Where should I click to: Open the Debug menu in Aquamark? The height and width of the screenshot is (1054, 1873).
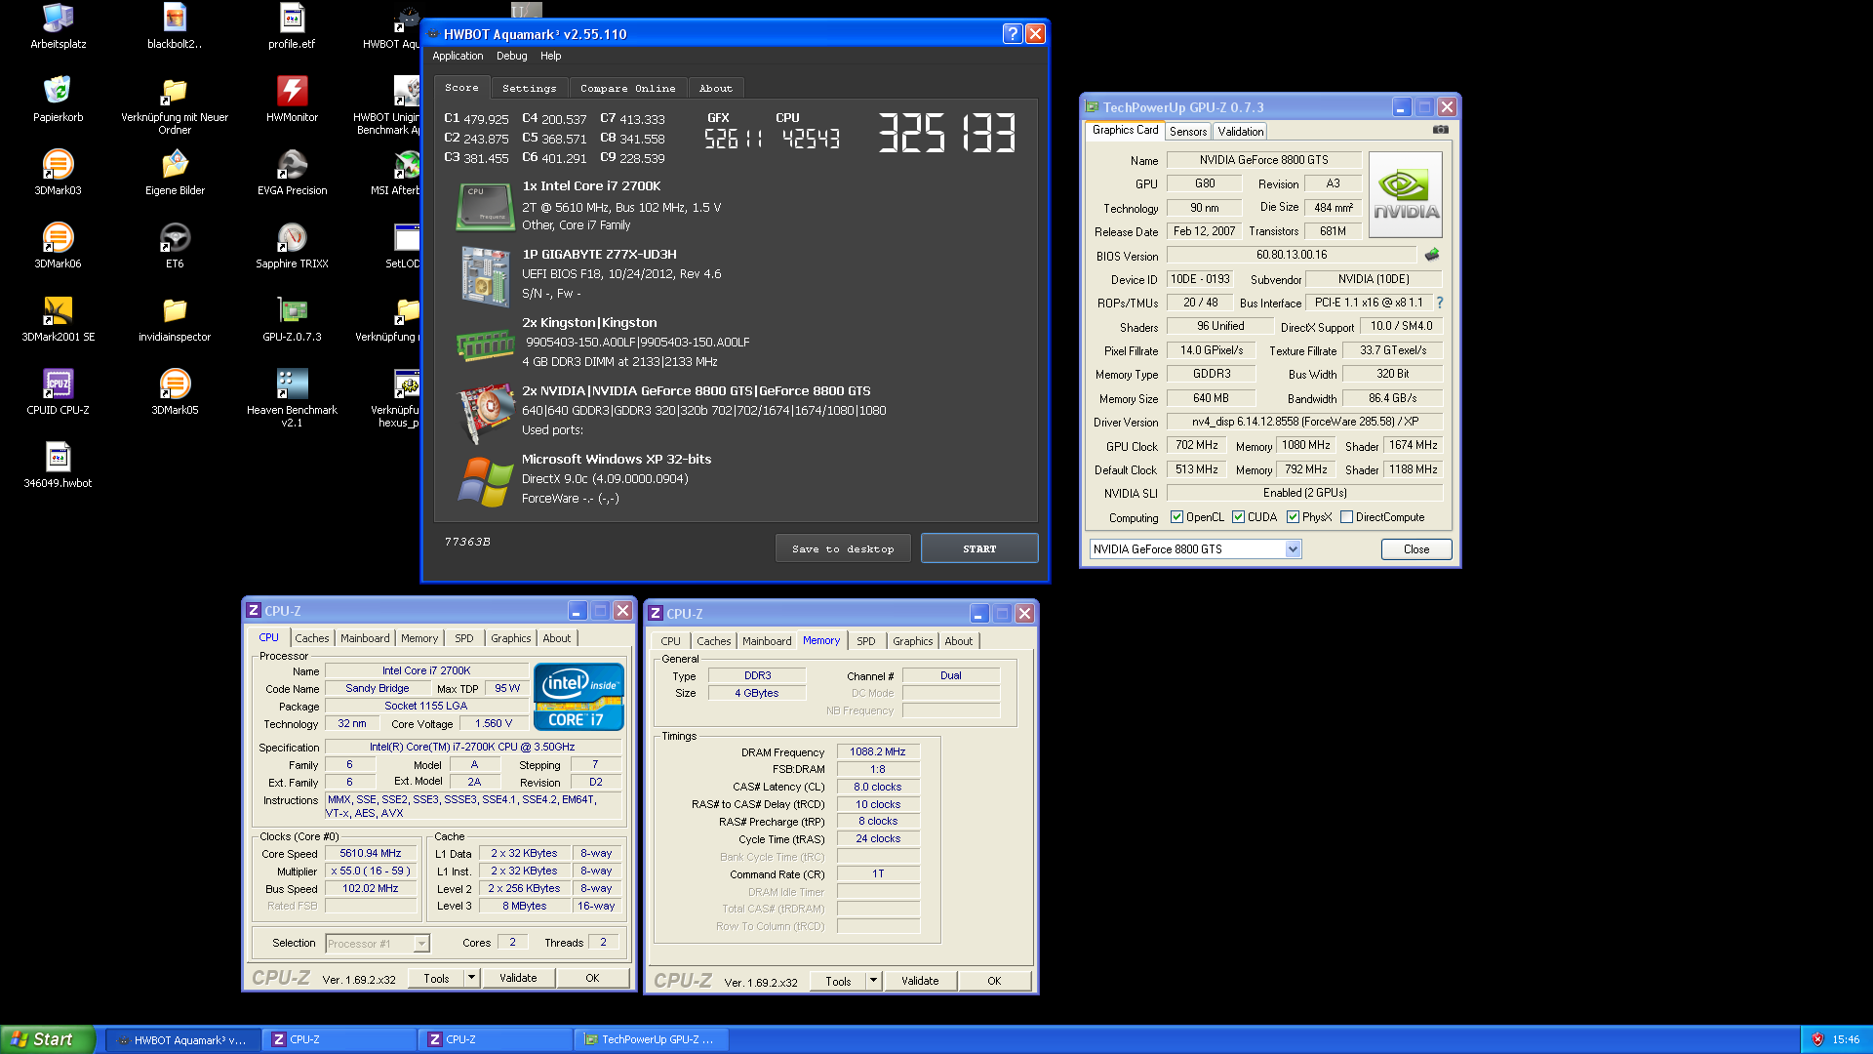coord(511,56)
